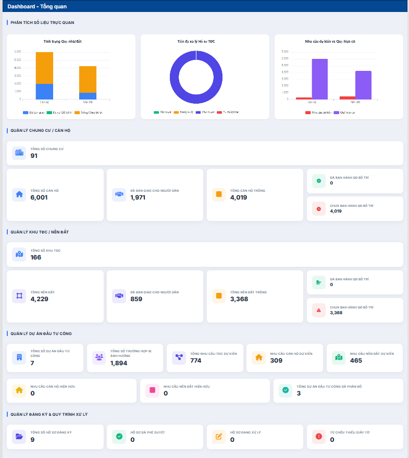Click the value 9 under Tổng số hồ sơ đăng ký
Screen dimensions: 409x458
click(x=32, y=440)
